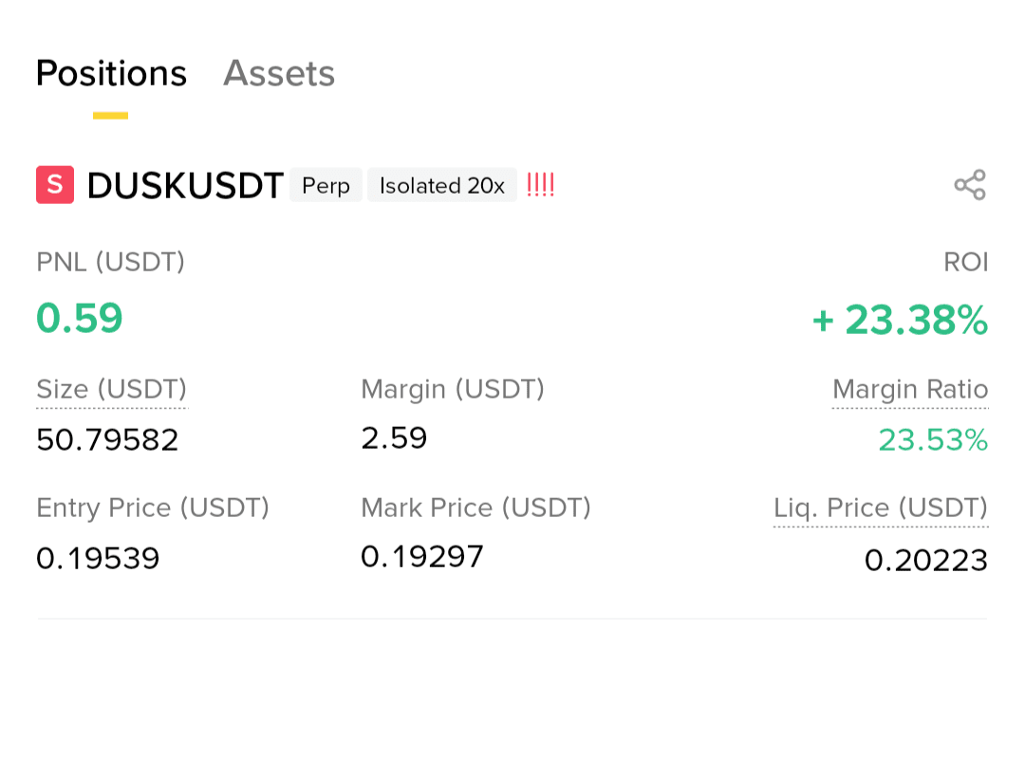This screenshot has width=1025, height=758.
Task: Open the DUSKUSDT contract name
Action: pyautogui.click(x=185, y=186)
